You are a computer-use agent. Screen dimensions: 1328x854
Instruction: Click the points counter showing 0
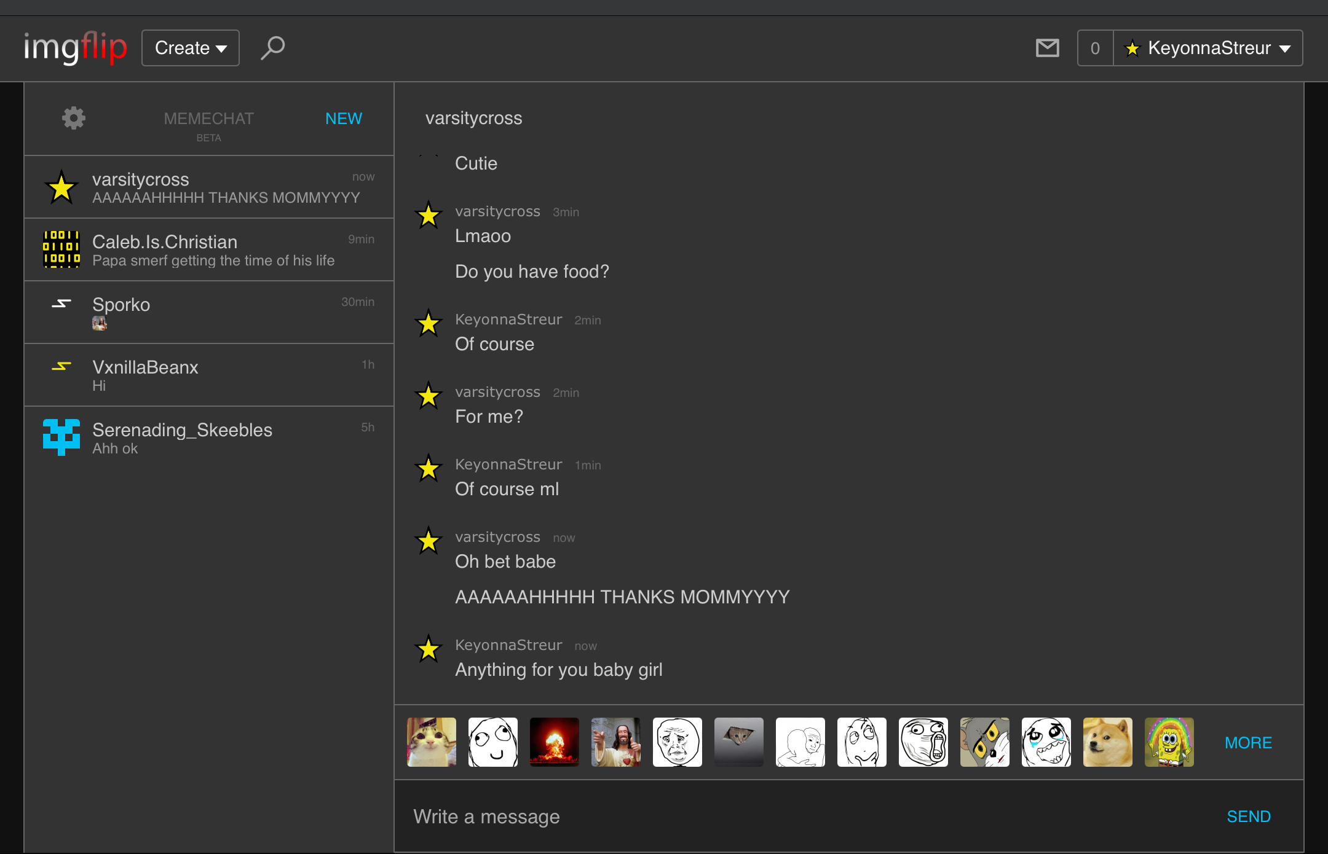coord(1095,48)
